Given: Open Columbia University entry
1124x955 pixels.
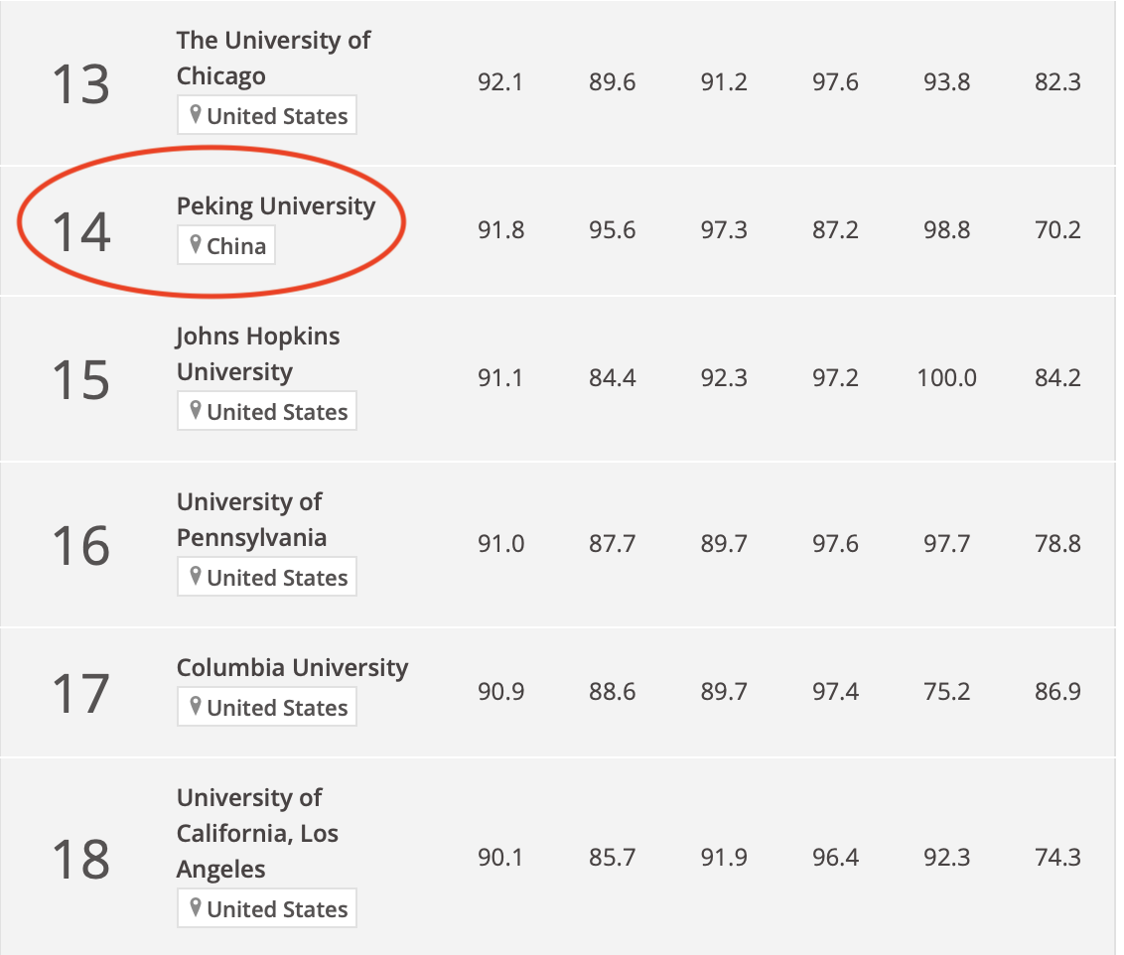Looking at the screenshot, I should tap(293, 668).
